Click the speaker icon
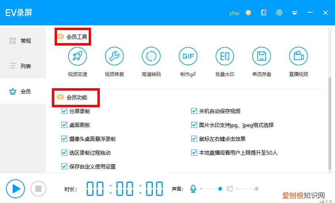Viewport: 335px width, 203px height. (x=230, y=189)
